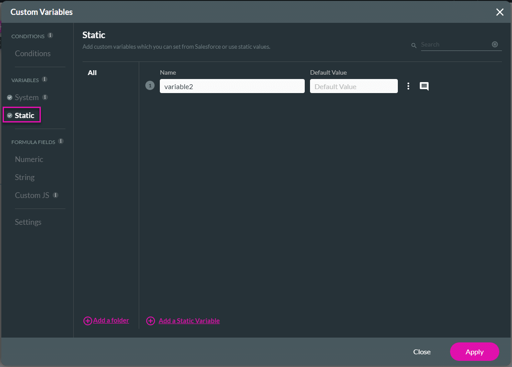The width and height of the screenshot is (512, 367).
Task: Toggle the checkmark beside Static
Action: click(x=9, y=115)
